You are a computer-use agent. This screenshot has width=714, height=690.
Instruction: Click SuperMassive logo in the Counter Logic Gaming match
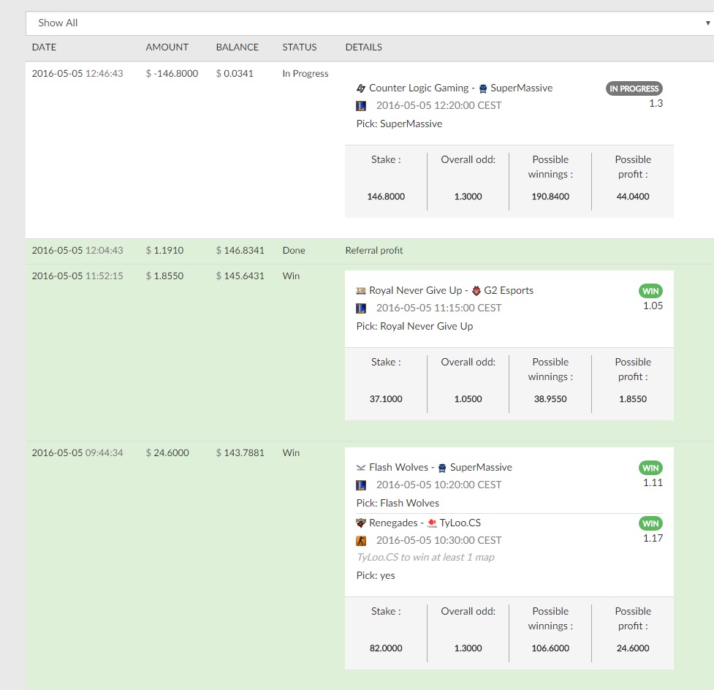click(482, 88)
